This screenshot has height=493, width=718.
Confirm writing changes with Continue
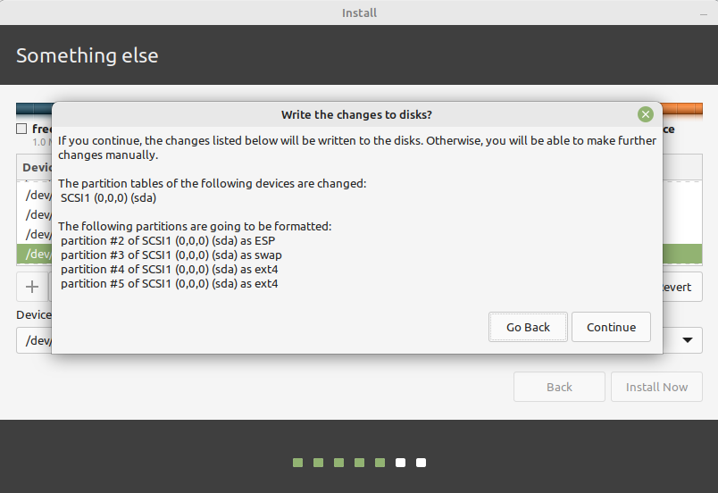611,327
